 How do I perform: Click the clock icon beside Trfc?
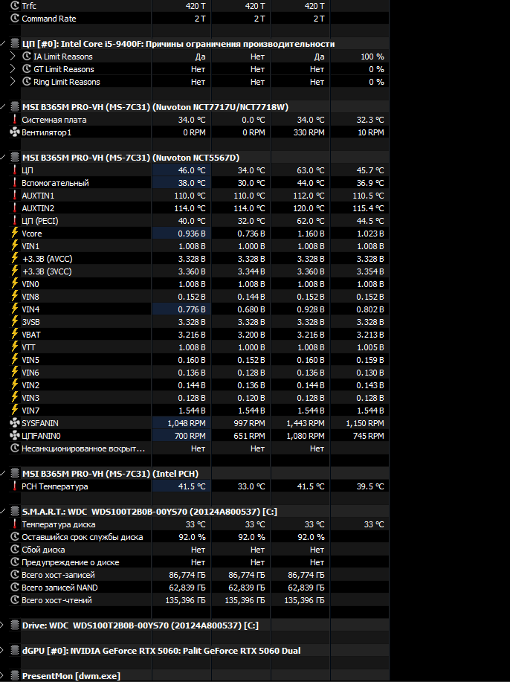(15, 6)
